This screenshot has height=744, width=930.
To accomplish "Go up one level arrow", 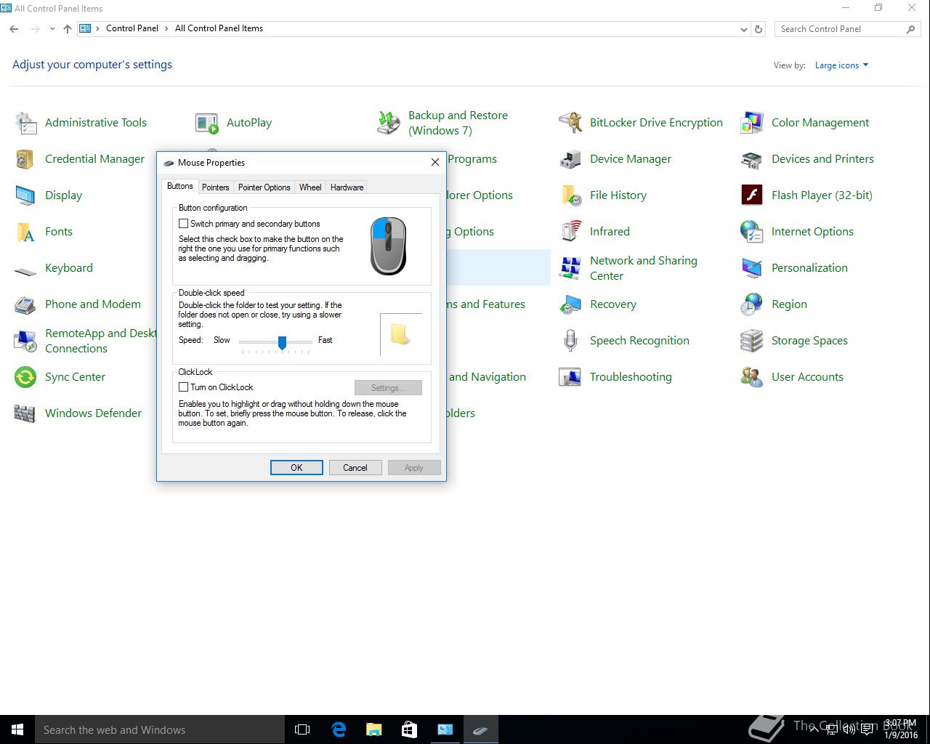I will (x=68, y=29).
